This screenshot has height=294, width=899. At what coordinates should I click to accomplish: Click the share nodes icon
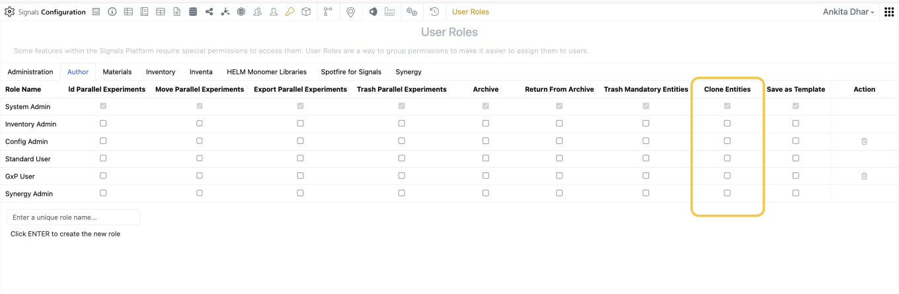coord(210,12)
